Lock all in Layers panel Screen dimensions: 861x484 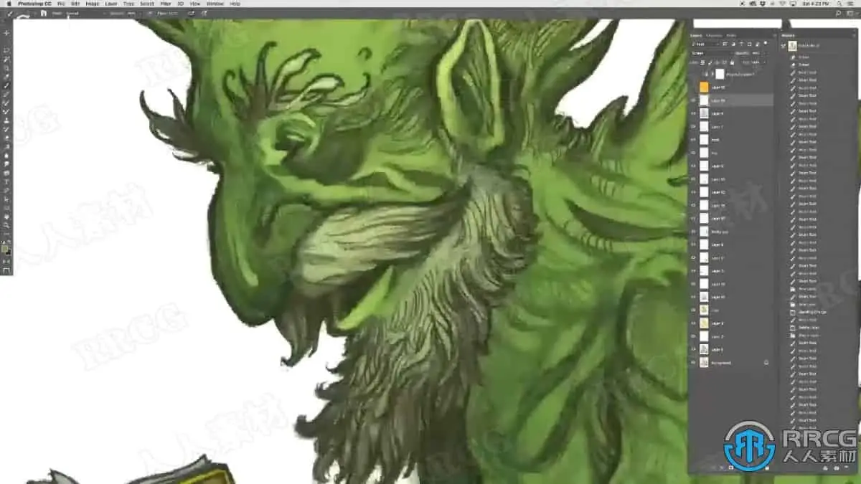click(x=732, y=62)
